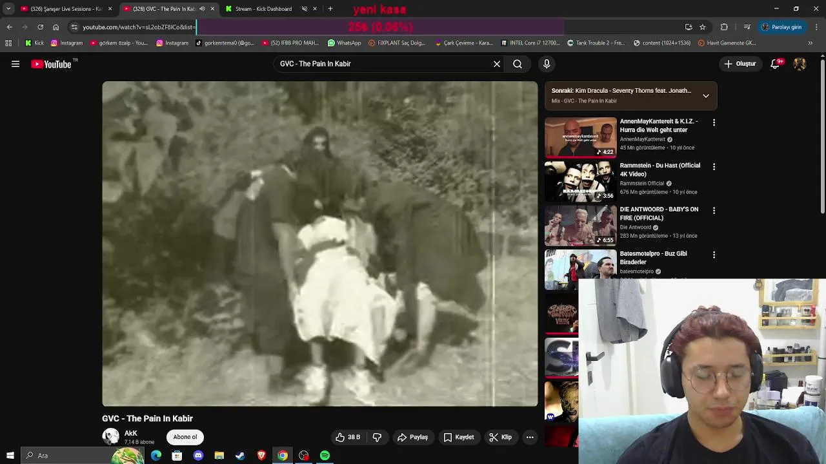Open YouTube notifications bell

tap(776, 64)
